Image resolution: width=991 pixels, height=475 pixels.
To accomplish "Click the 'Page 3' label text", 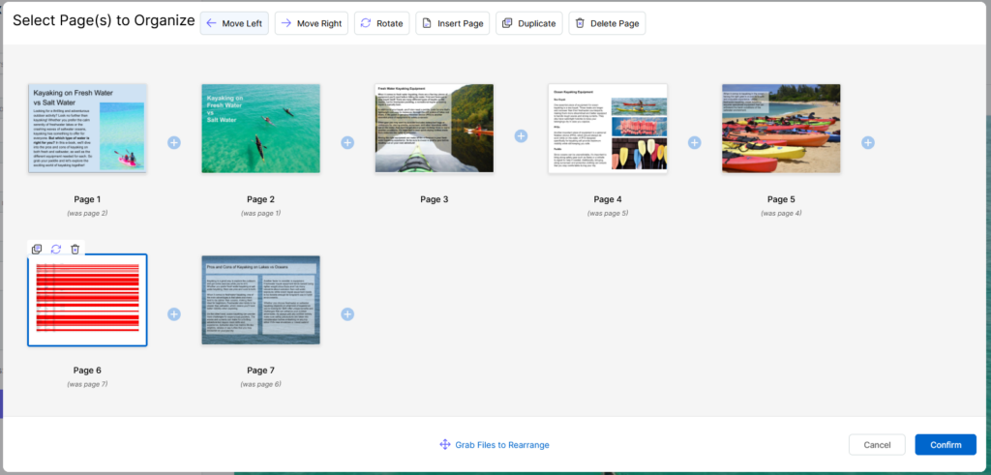I will point(435,199).
